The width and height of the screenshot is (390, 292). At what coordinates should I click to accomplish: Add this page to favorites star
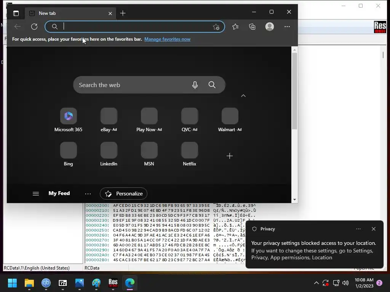216,27
